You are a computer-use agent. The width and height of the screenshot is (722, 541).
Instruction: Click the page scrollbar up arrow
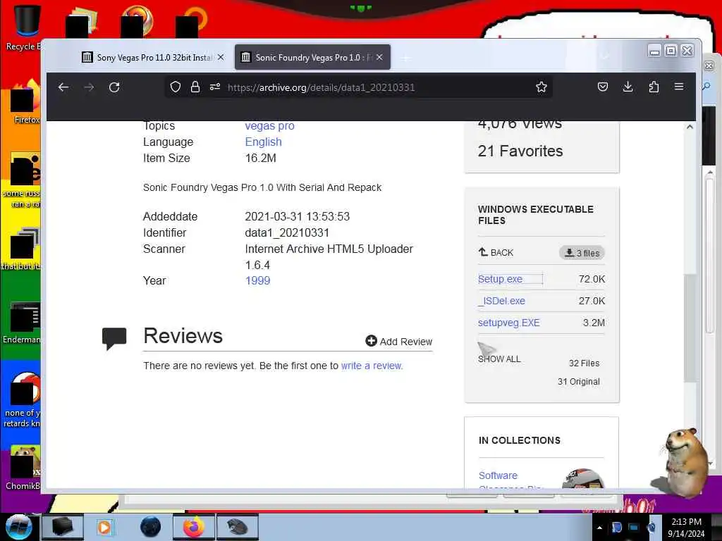[x=690, y=127]
